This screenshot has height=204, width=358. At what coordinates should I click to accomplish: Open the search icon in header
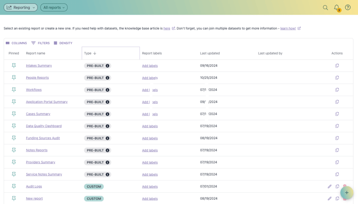click(325, 7)
